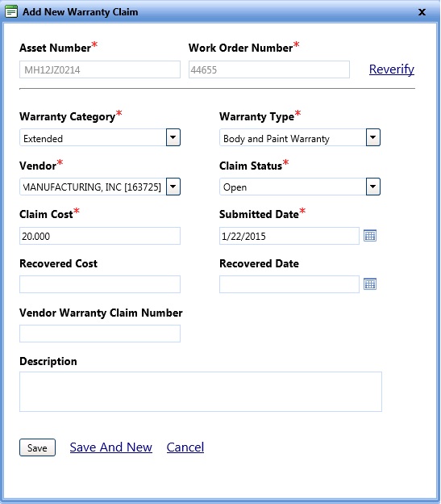Click the Reverify link
Viewport: 441px width, 504px height.
pos(392,69)
